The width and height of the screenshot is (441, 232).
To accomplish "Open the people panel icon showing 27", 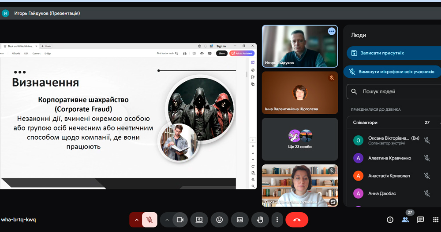I will pyautogui.click(x=405, y=220).
